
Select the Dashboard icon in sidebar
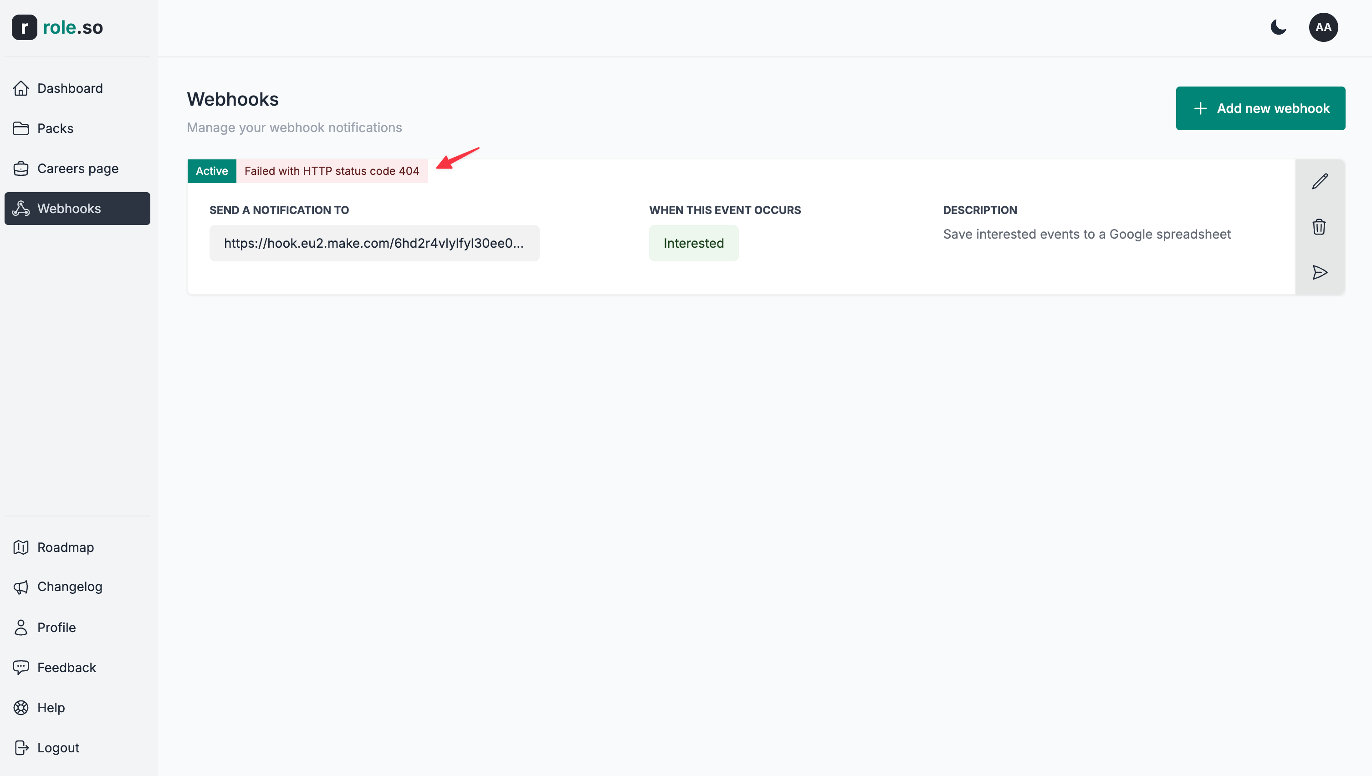21,88
